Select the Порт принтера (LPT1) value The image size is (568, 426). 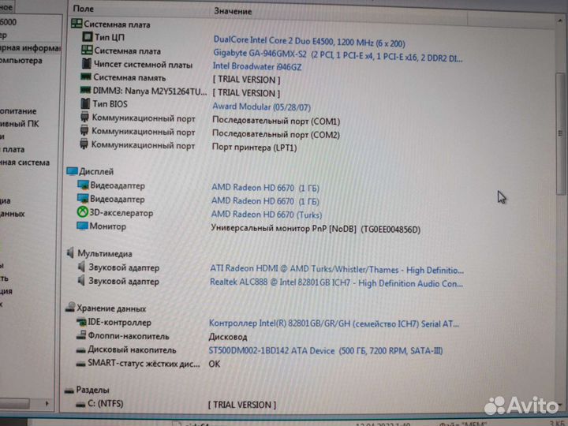pyautogui.click(x=254, y=148)
